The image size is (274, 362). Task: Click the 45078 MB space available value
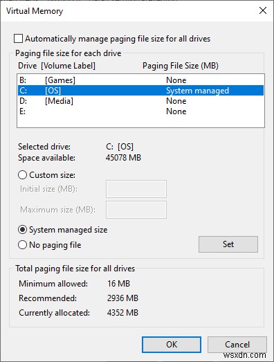123,158
